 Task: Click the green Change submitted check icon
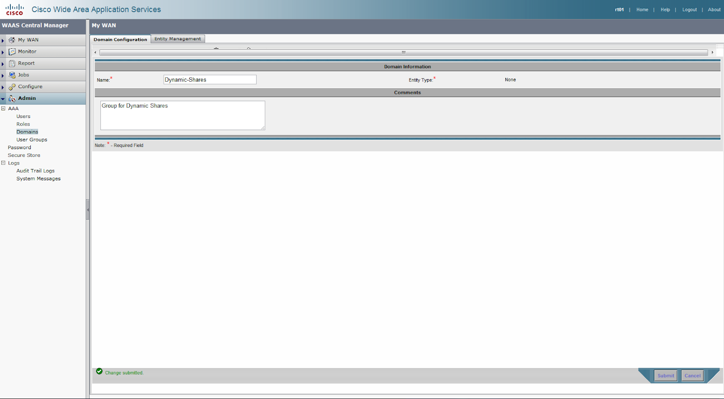(99, 371)
